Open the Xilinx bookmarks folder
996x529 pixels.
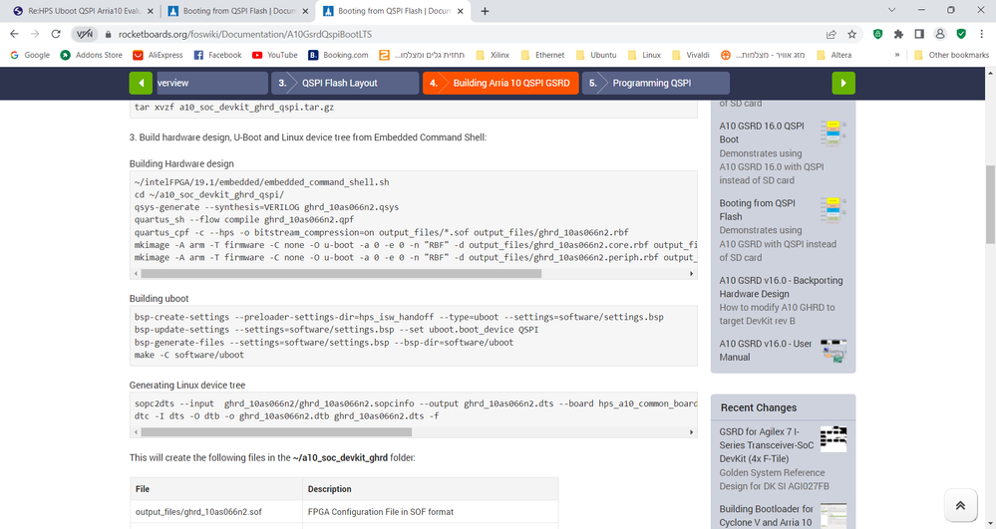pyautogui.click(x=493, y=55)
